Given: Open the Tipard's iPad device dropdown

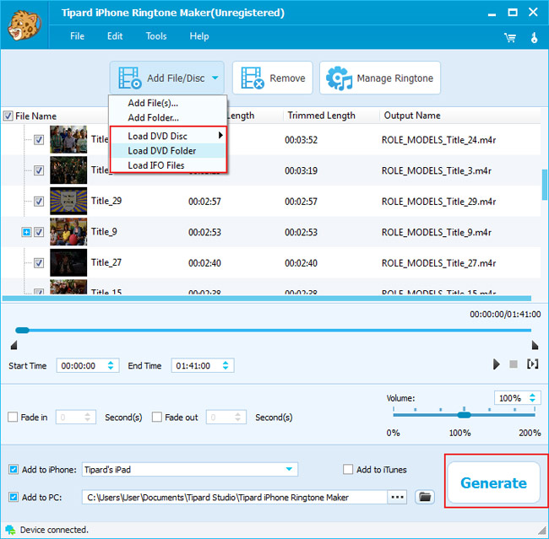Looking at the screenshot, I should [x=190, y=469].
